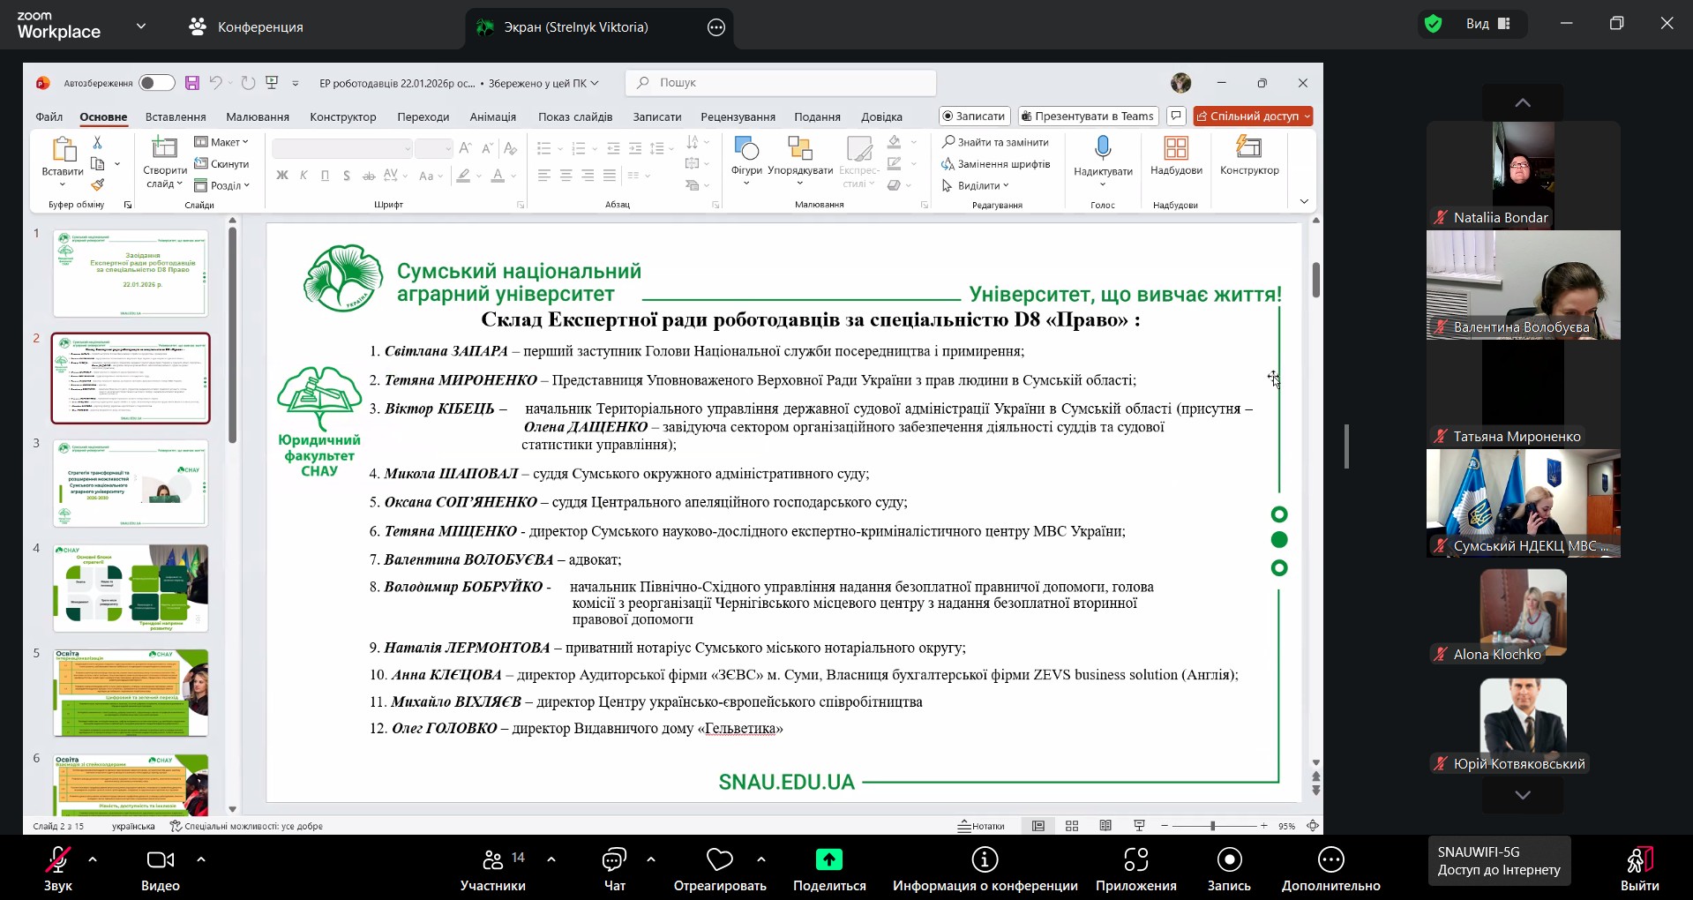Open the Animation (Анімація) ribbon tab

[x=492, y=116]
